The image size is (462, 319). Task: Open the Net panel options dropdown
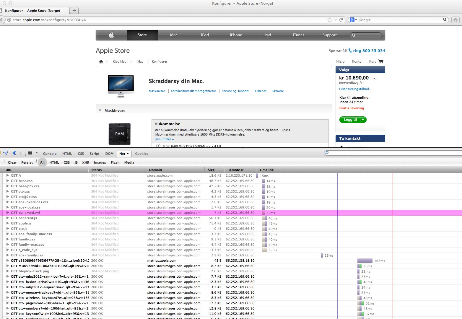tap(128, 154)
